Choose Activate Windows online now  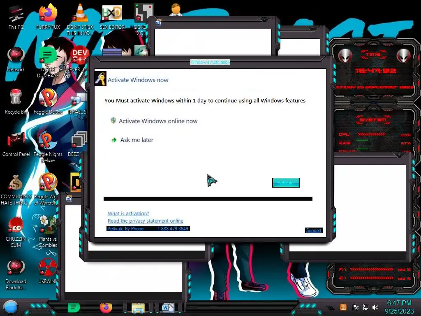pos(154,121)
